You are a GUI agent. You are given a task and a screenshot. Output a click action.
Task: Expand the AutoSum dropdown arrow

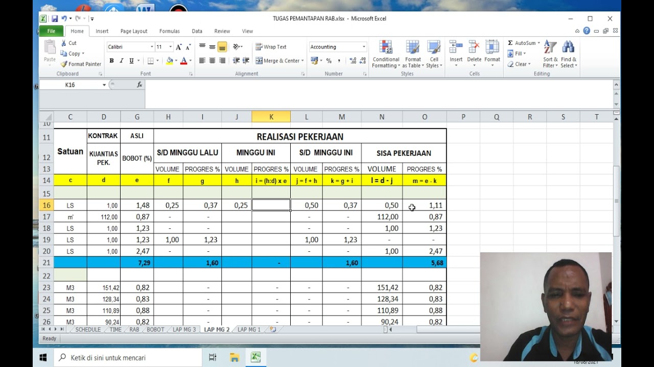click(539, 43)
